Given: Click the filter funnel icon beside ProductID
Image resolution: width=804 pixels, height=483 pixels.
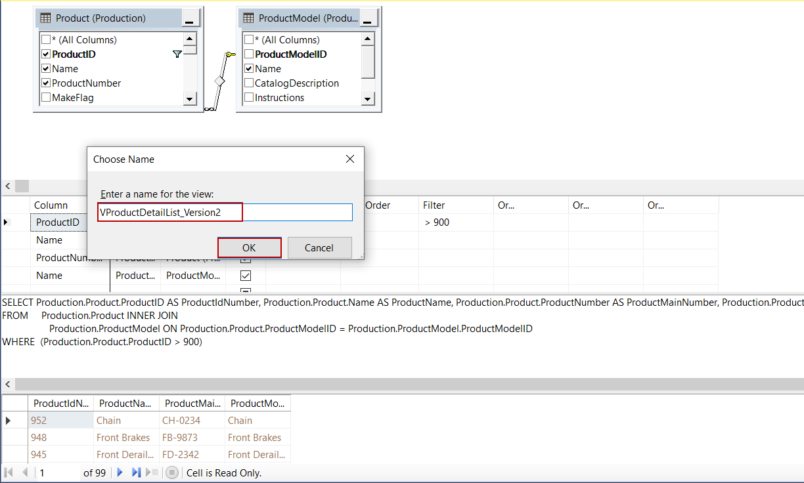Looking at the screenshot, I should (x=177, y=54).
